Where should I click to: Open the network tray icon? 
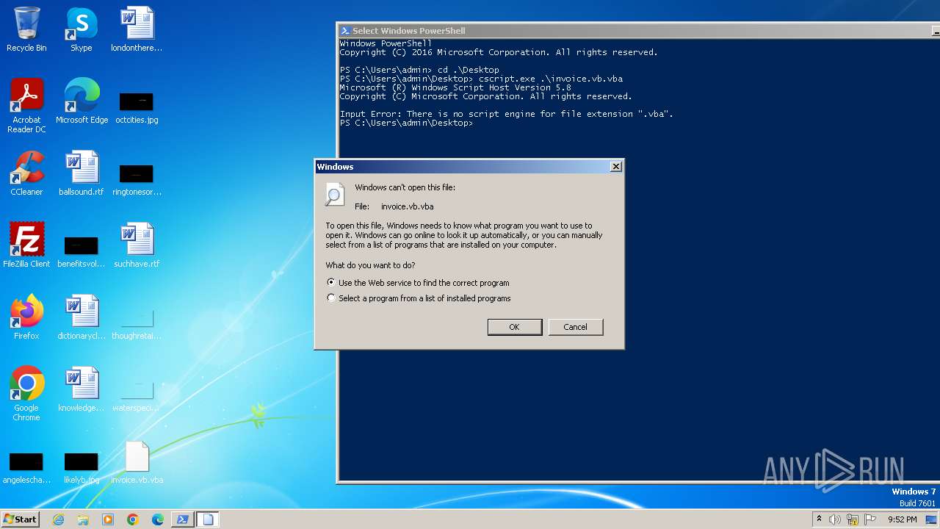click(853, 519)
